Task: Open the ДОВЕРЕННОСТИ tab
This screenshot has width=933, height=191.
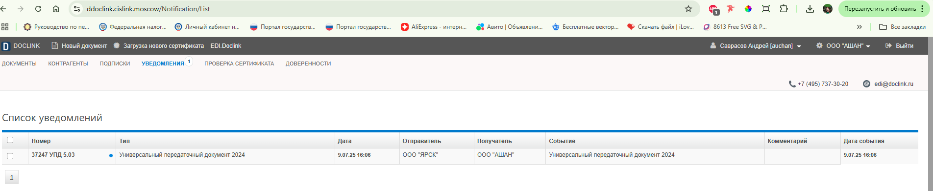Action: [308, 64]
